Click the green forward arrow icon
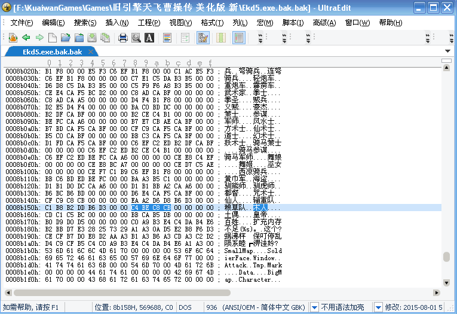 (x=39, y=38)
